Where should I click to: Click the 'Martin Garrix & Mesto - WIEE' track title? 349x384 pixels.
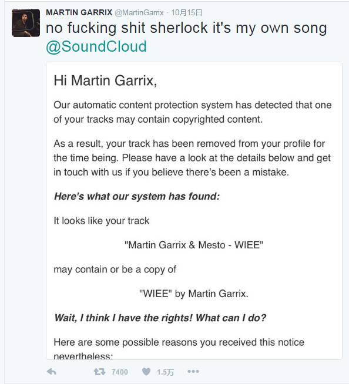click(194, 245)
